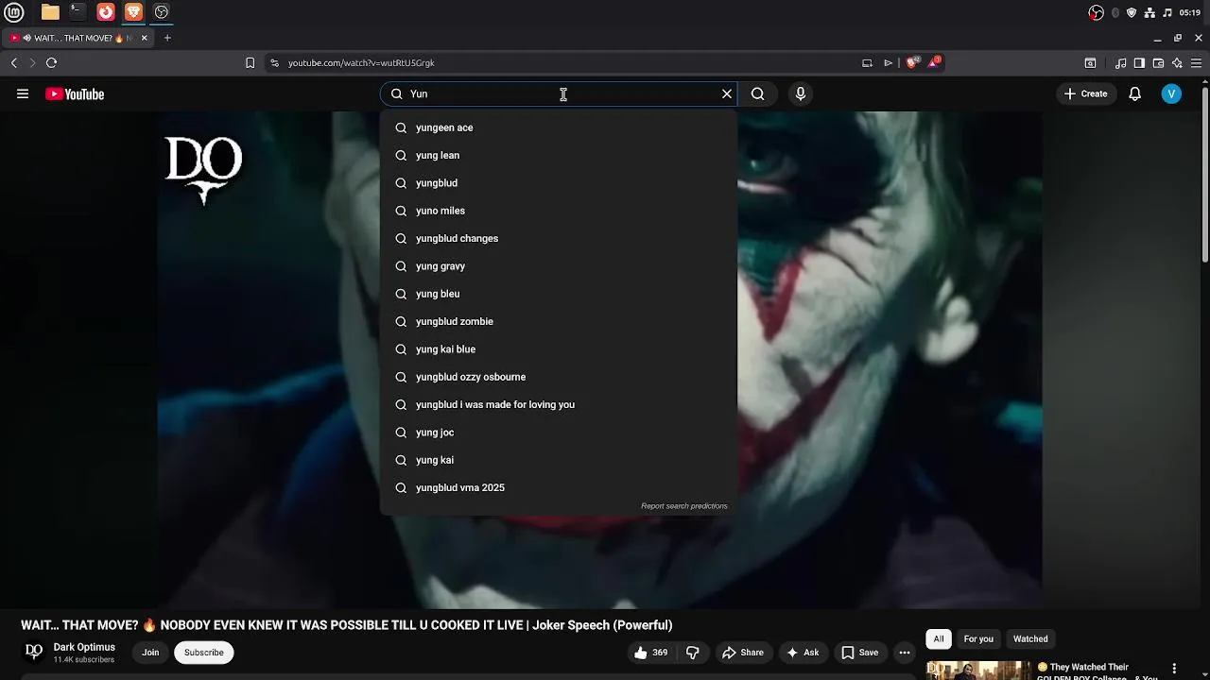Open Brave Leo AI assistant
Image resolution: width=1210 pixels, height=680 pixels.
point(1177,63)
